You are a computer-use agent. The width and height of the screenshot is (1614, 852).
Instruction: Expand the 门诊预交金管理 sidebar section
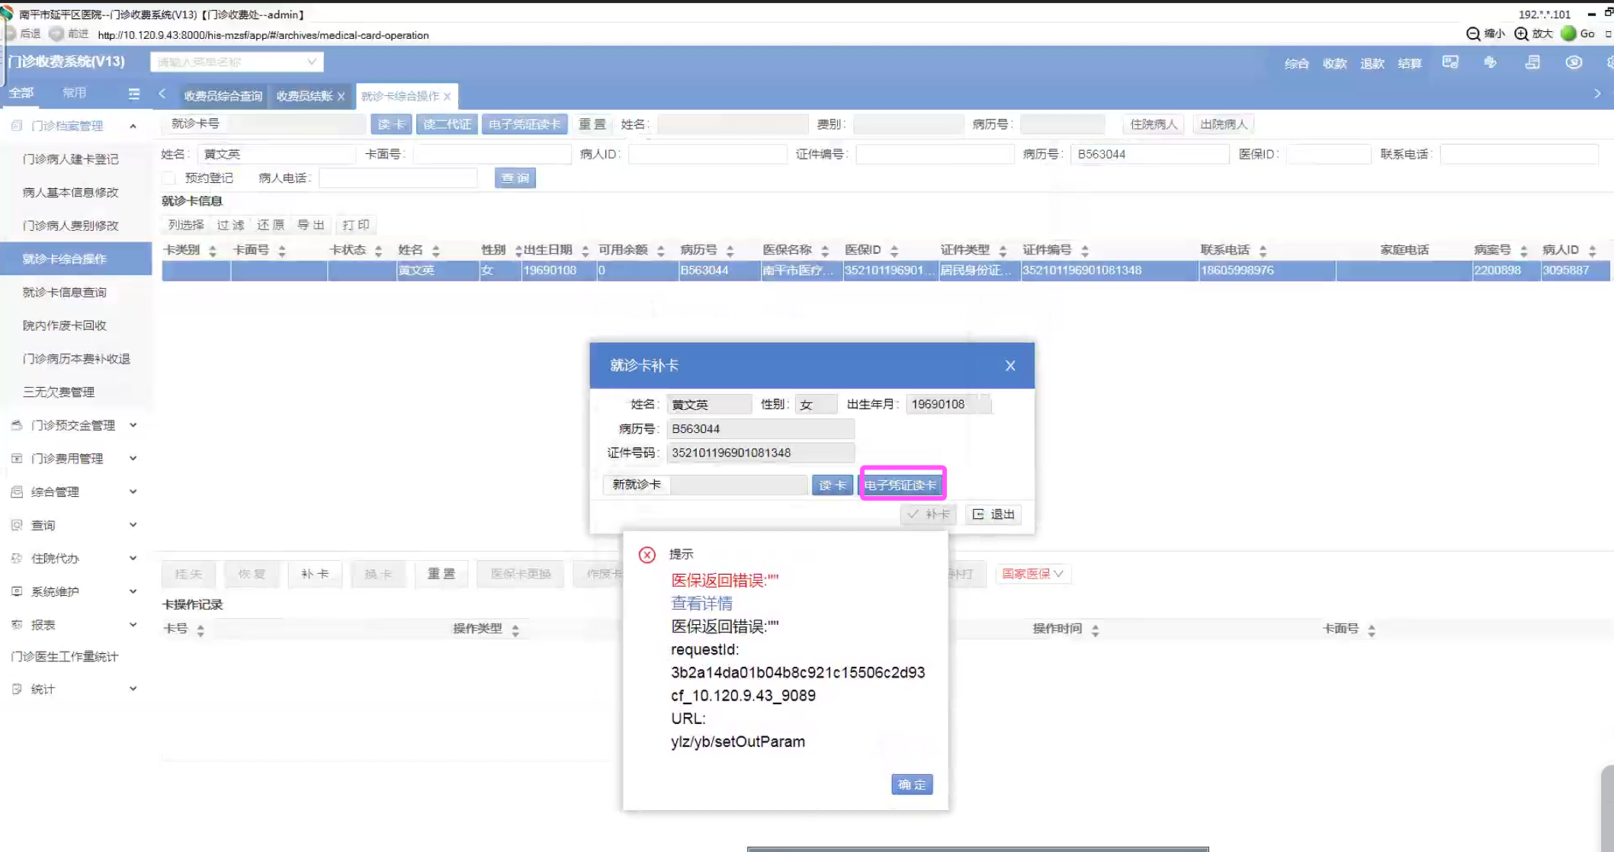point(74,425)
